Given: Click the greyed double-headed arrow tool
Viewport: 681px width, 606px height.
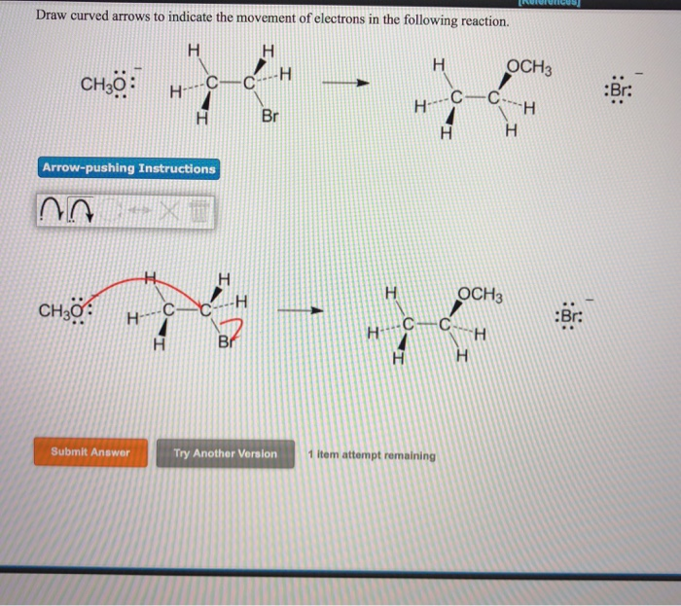Looking at the screenshot, I should point(139,211).
